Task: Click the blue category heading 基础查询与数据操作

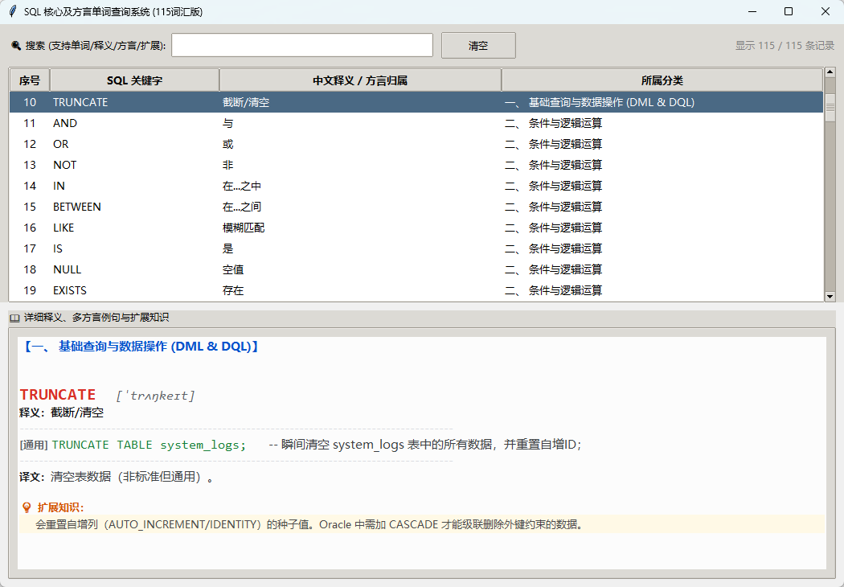Action: tap(140, 347)
